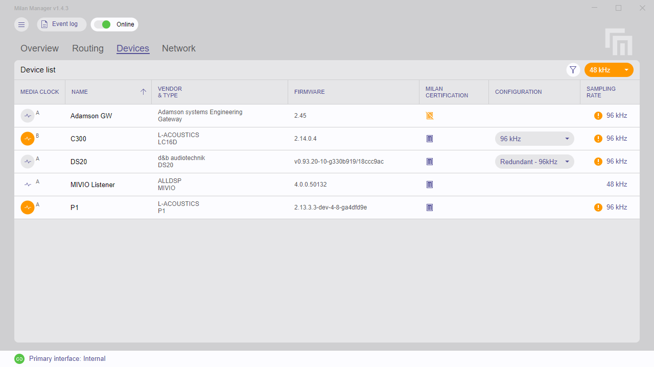The width and height of the screenshot is (654, 367).
Task: Toggle the DS20 media clock indicator
Action: [28, 162]
